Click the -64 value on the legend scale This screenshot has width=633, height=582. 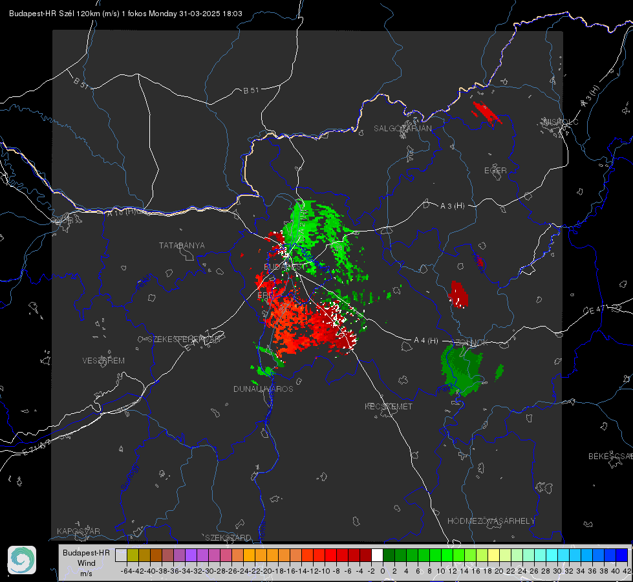(x=127, y=571)
